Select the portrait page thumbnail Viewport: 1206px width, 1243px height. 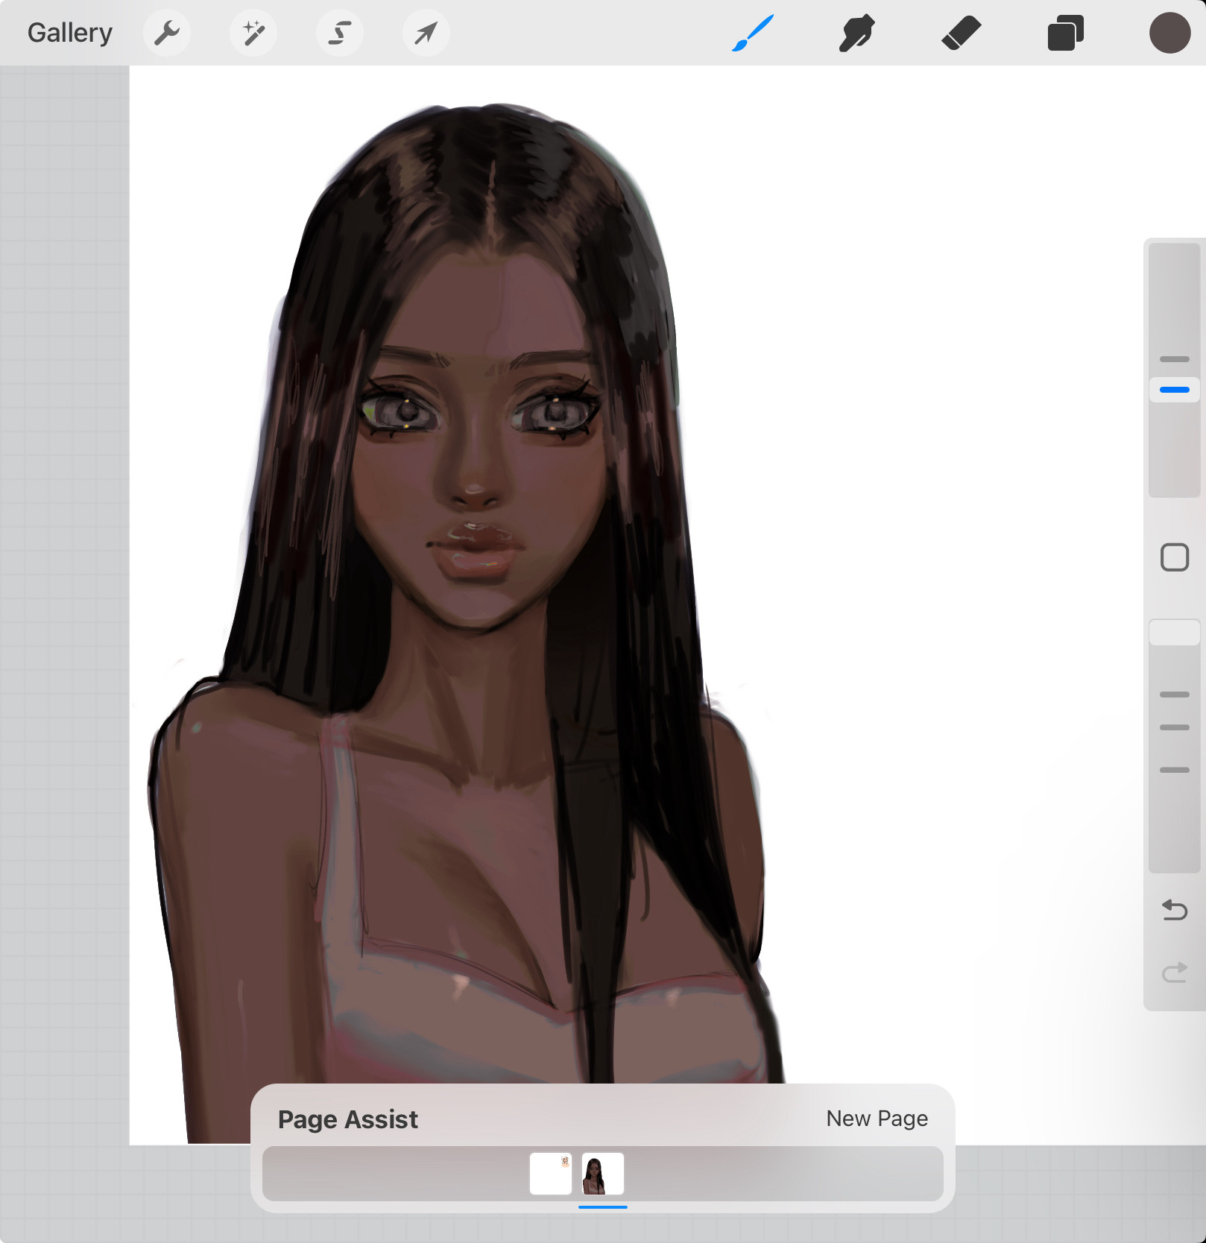click(x=603, y=1174)
